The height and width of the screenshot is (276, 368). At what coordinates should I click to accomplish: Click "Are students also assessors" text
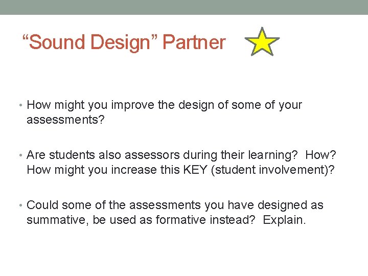91,155
